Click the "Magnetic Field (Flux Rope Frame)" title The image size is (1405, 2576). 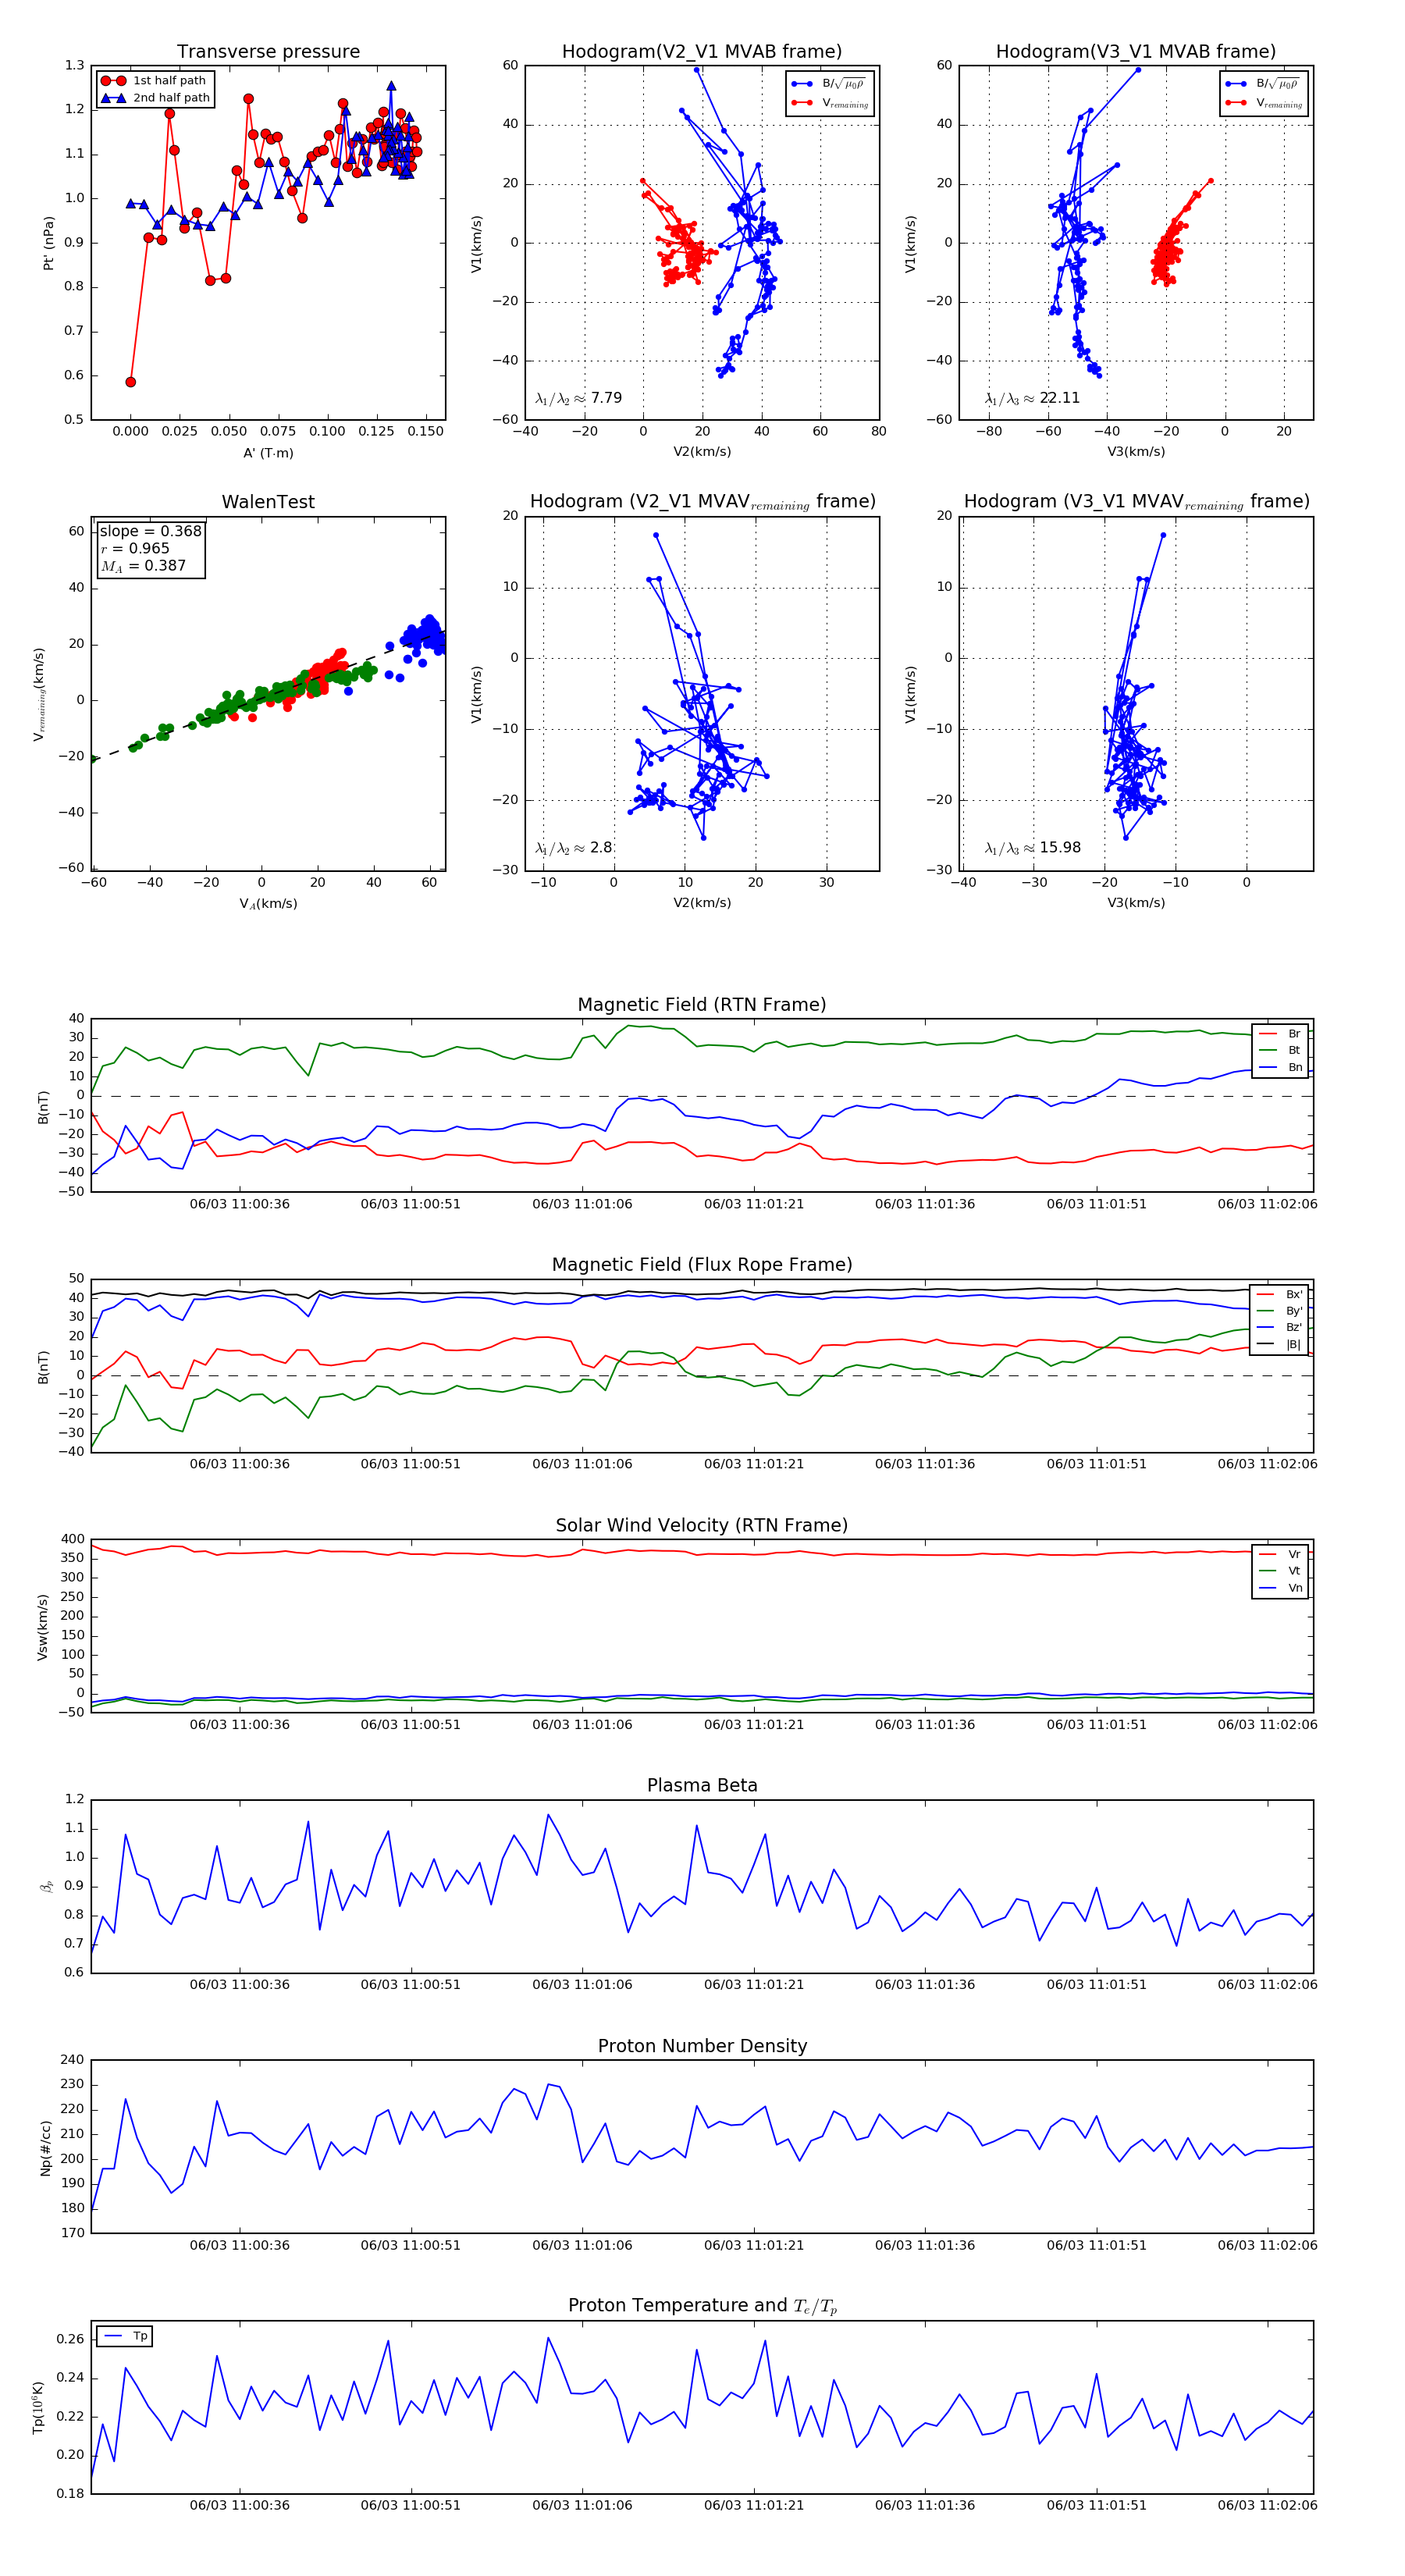tap(702, 1265)
